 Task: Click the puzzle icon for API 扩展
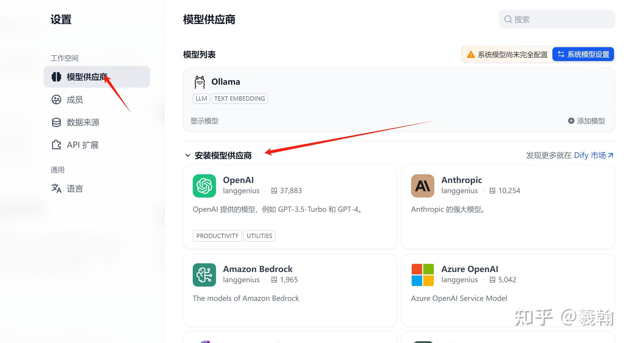(x=56, y=145)
